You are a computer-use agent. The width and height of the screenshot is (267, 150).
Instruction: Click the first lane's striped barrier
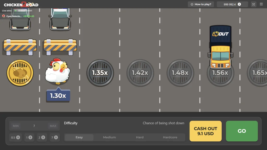tap(20, 47)
